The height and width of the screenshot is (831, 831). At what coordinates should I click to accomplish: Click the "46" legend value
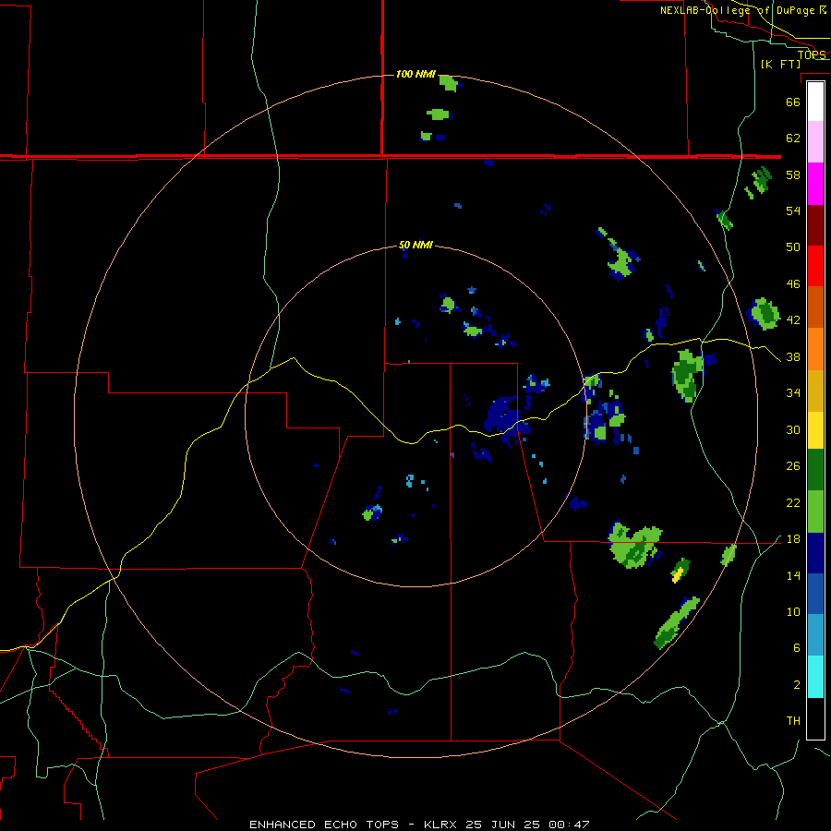(793, 284)
